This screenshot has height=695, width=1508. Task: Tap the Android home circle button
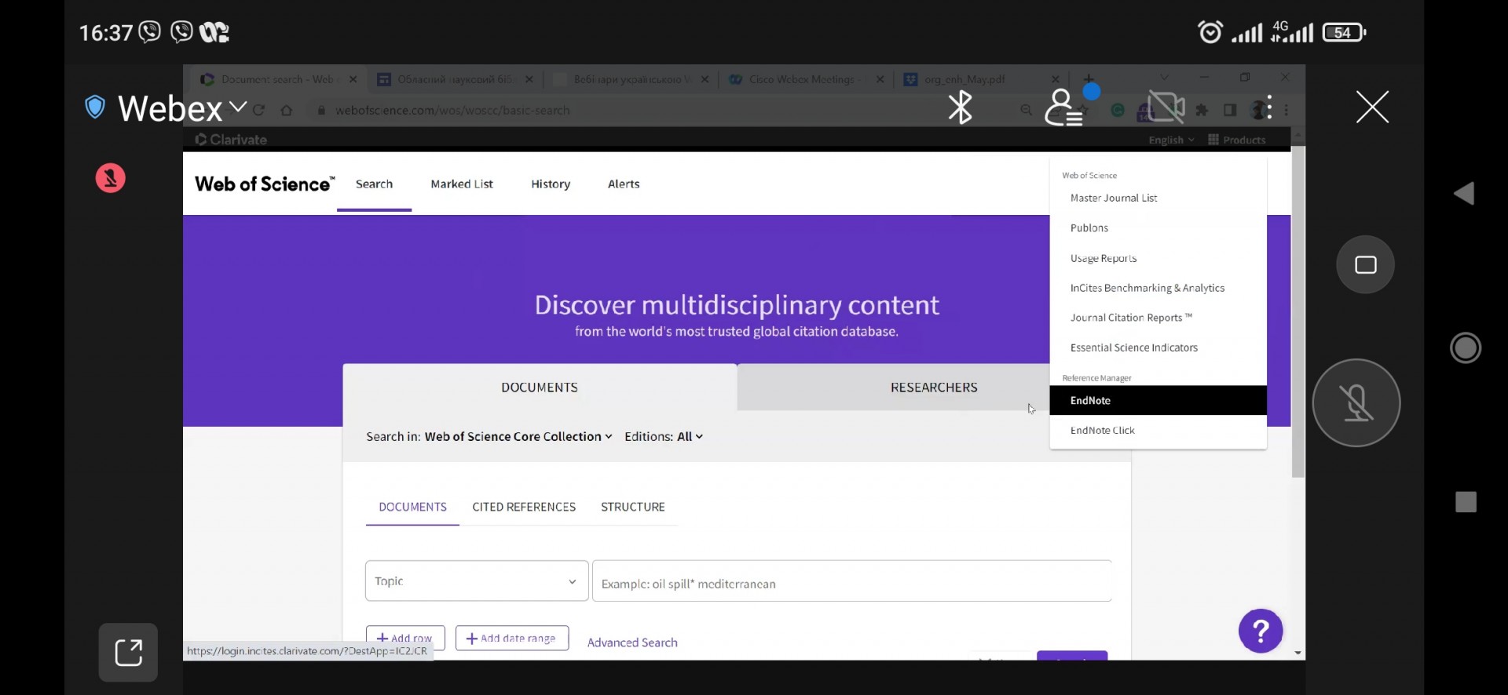[1466, 347]
